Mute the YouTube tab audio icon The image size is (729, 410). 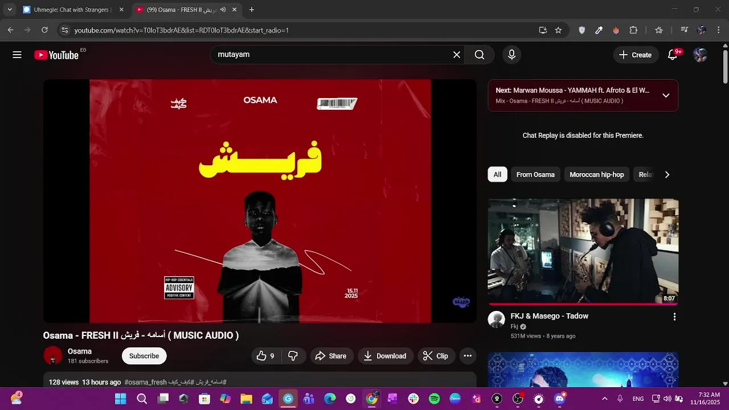[x=223, y=10]
